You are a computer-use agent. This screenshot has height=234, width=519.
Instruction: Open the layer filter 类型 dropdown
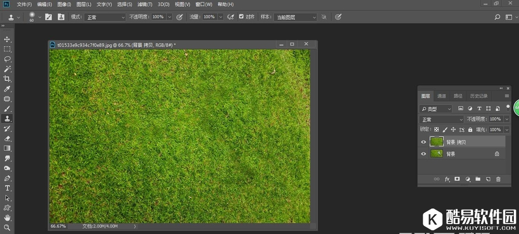pos(436,109)
